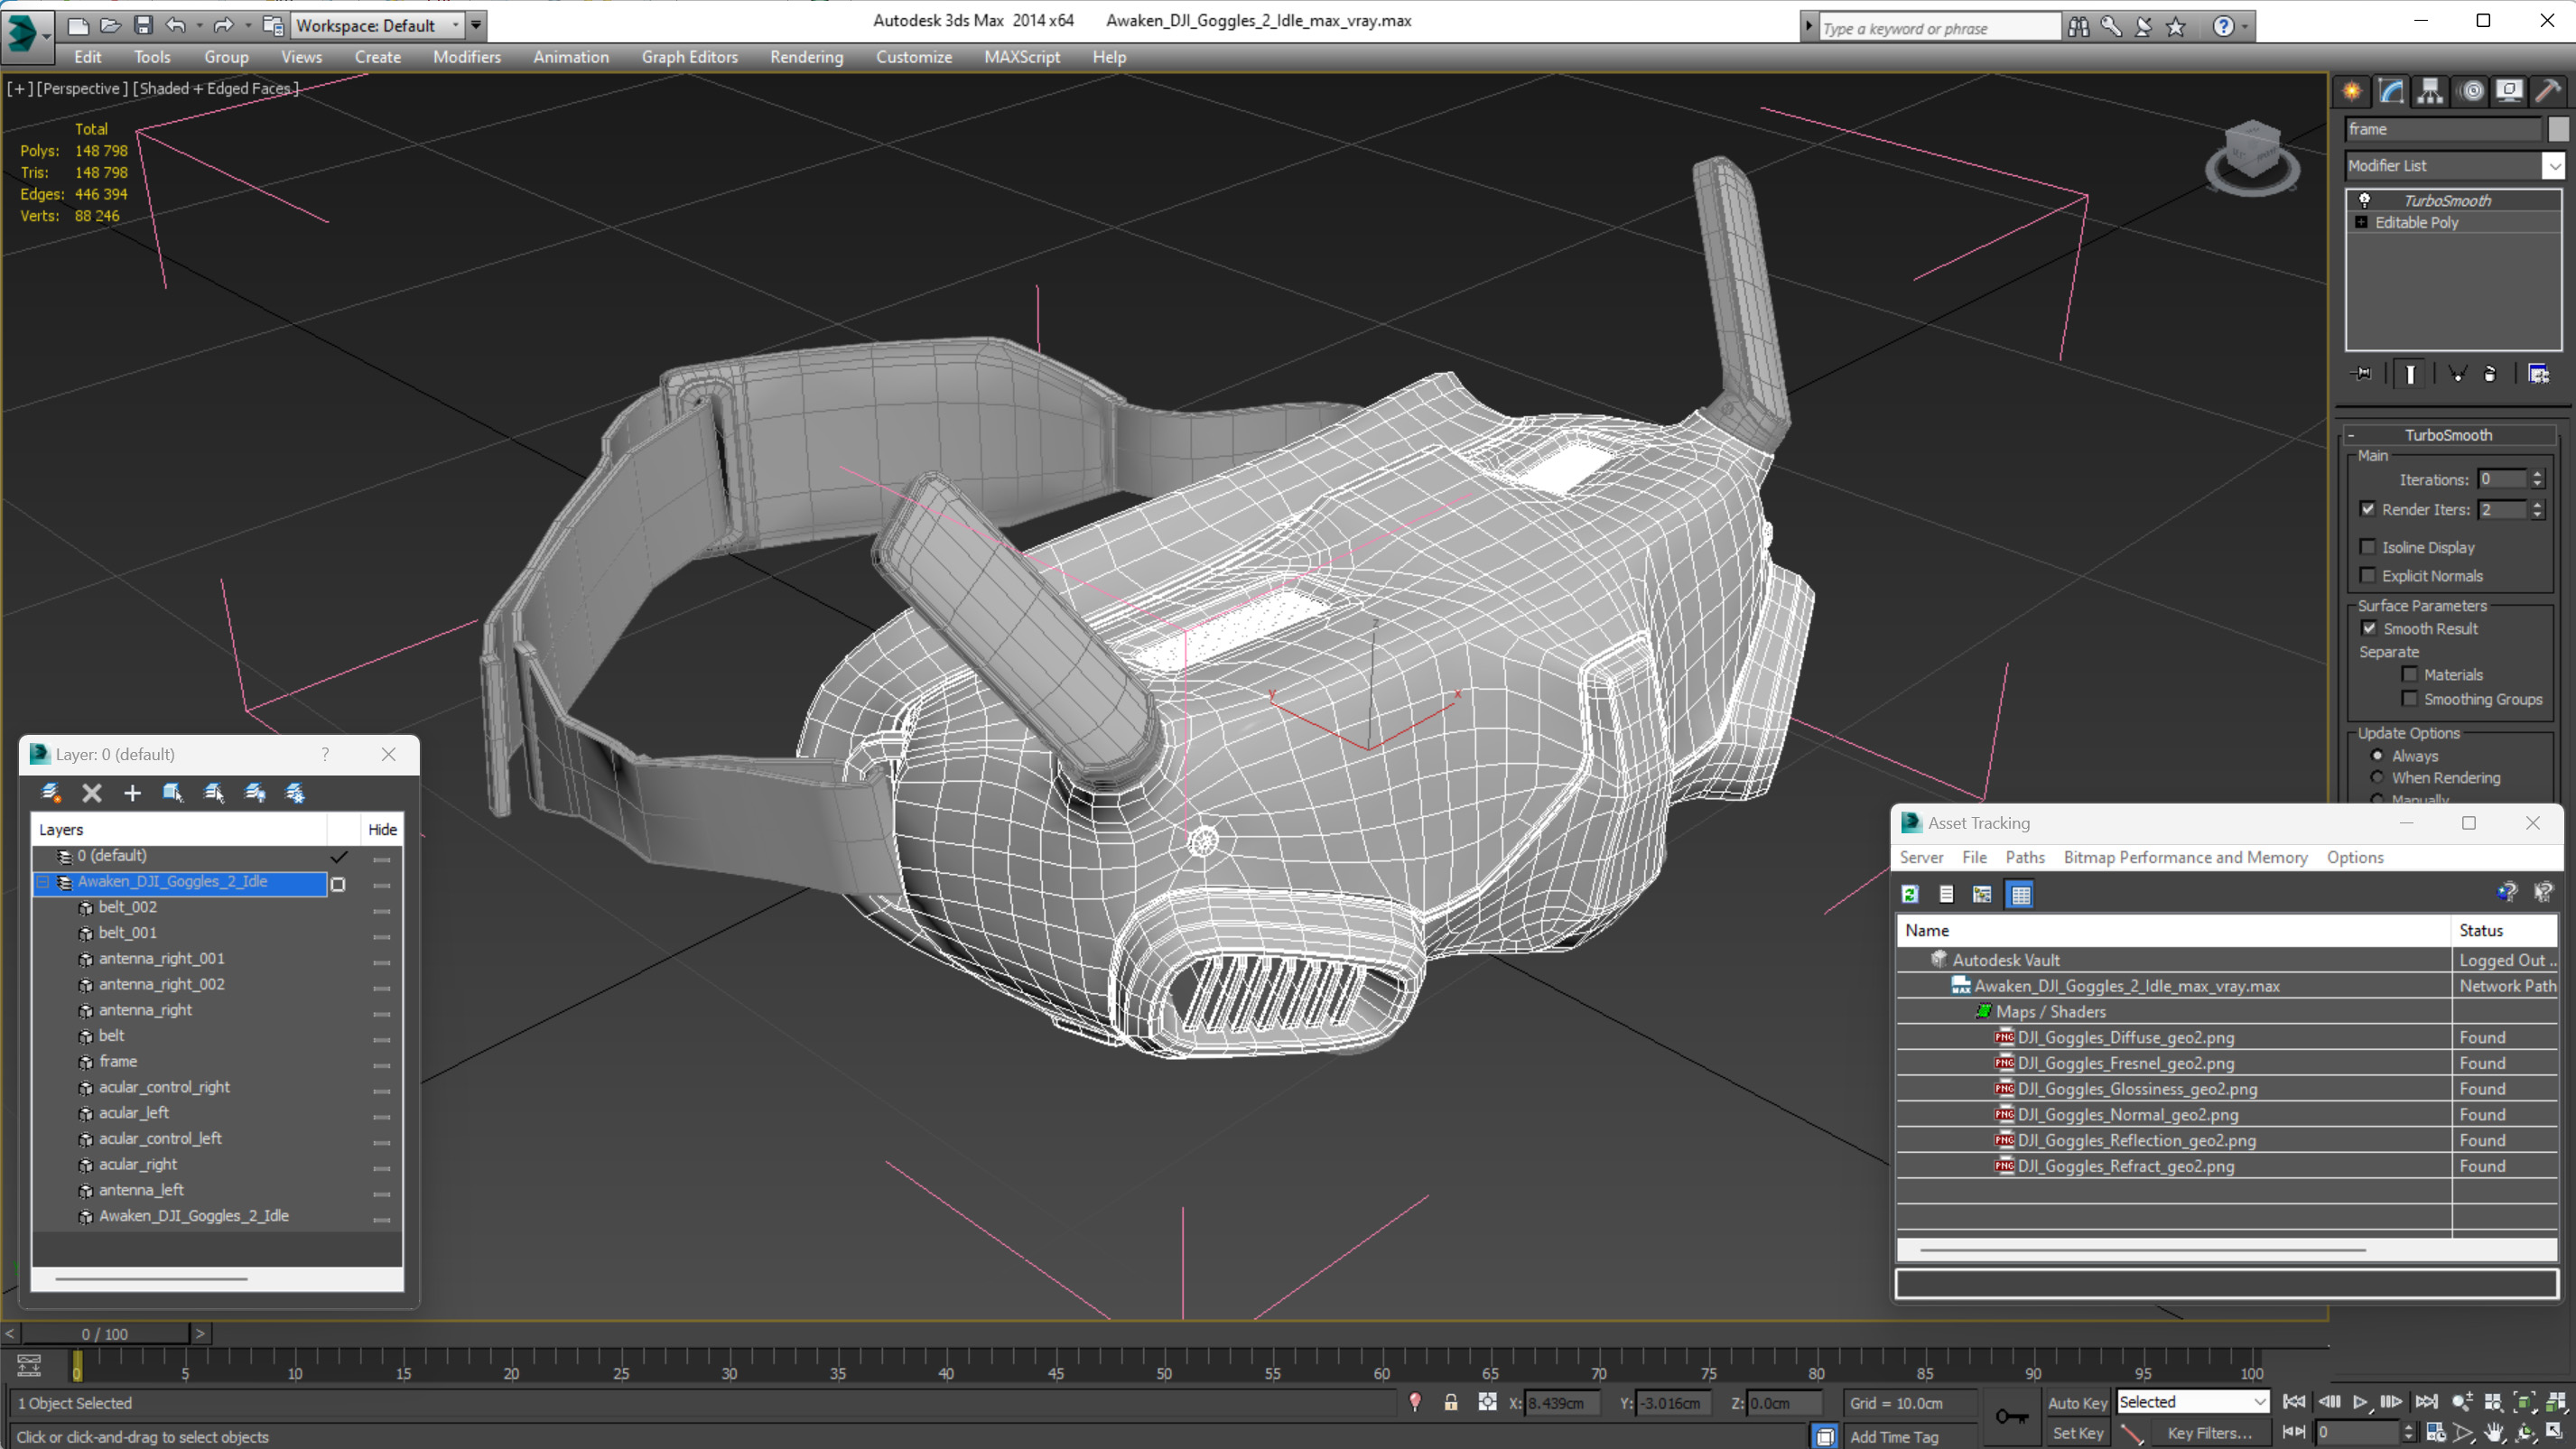Image resolution: width=2576 pixels, height=1449 pixels.
Task: Click Key Filters button
Action: [x=2210, y=1433]
